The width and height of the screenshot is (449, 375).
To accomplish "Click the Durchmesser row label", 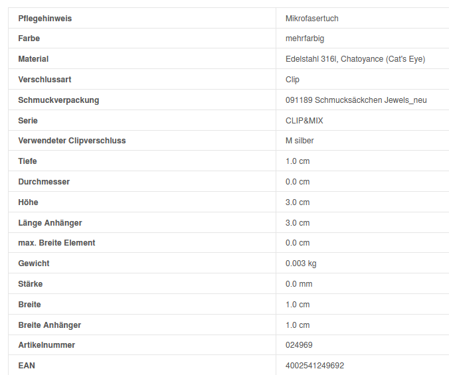I will point(44,182).
